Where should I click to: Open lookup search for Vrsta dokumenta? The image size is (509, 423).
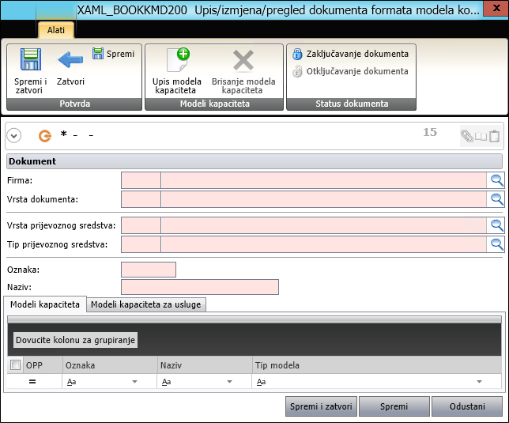tap(496, 199)
